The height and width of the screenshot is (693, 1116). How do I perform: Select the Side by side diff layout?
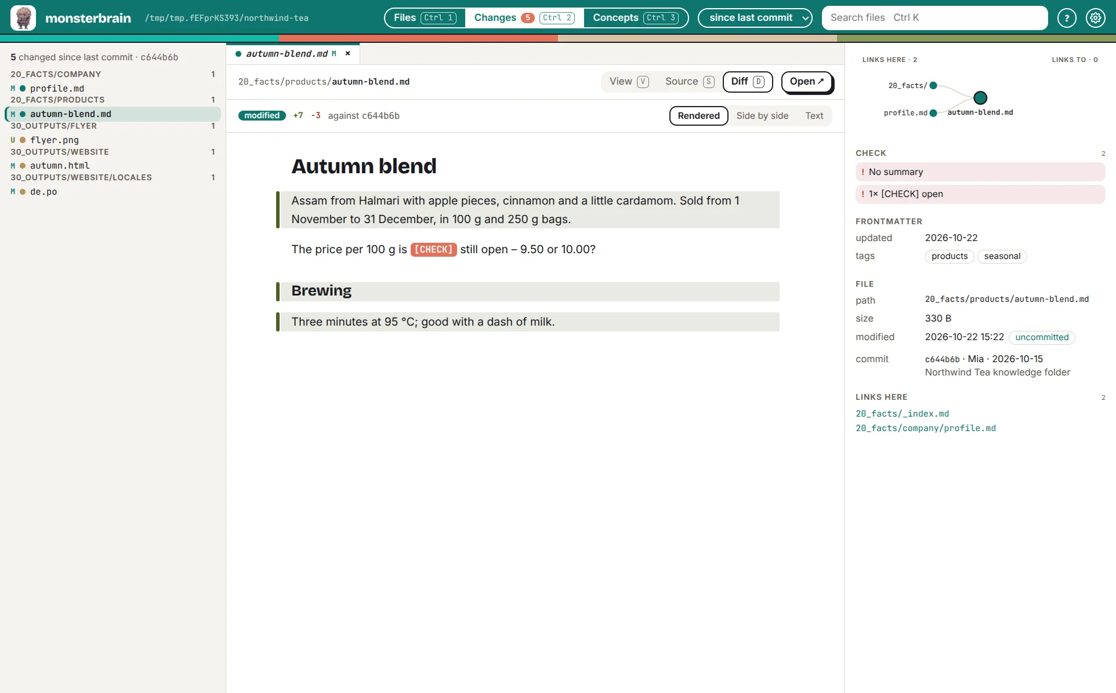[762, 116]
